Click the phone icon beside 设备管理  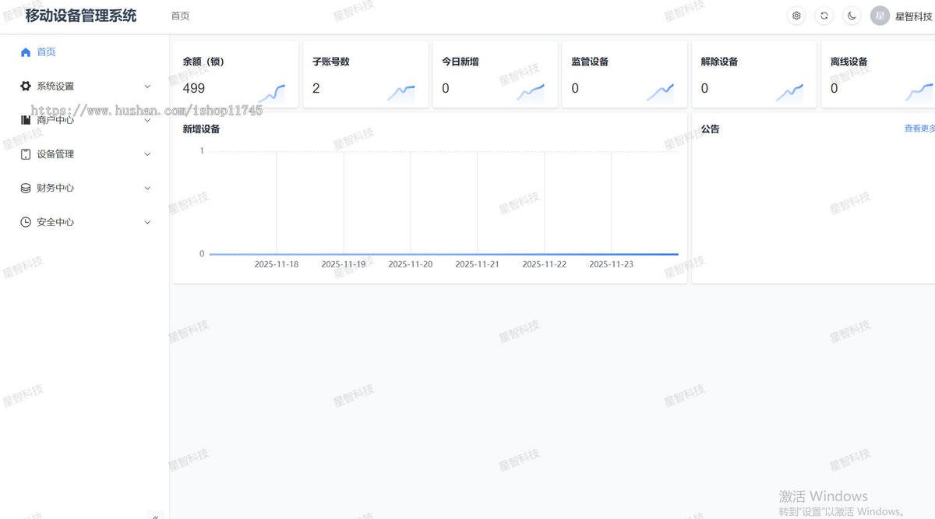coord(26,154)
